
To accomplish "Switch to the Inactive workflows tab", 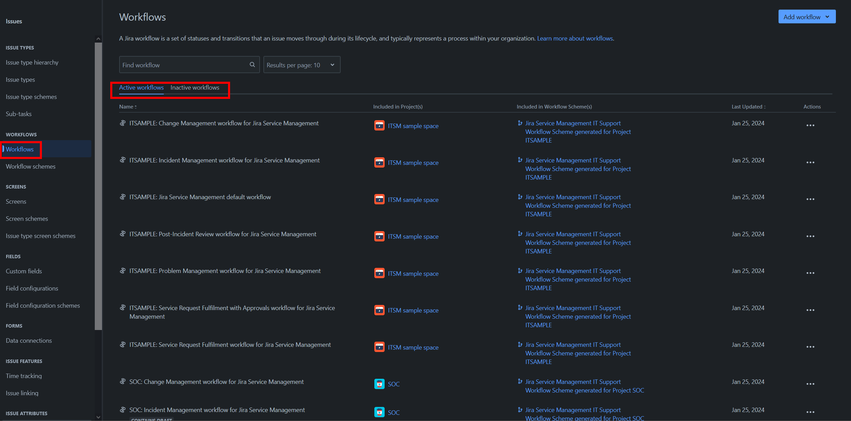I will (x=195, y=88).
